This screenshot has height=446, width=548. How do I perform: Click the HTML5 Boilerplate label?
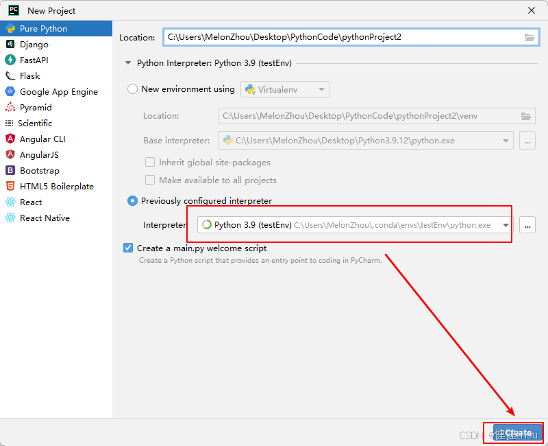click(x=57, y=186)
